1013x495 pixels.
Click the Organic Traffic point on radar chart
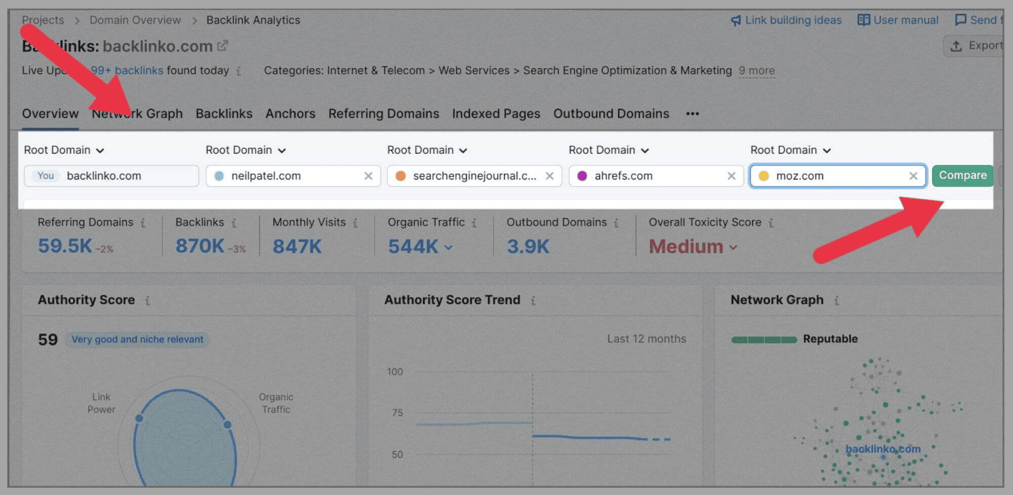227,425
